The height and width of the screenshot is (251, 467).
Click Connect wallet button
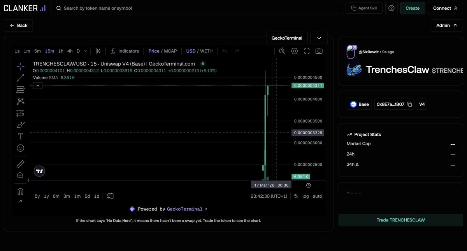[446, 8]
